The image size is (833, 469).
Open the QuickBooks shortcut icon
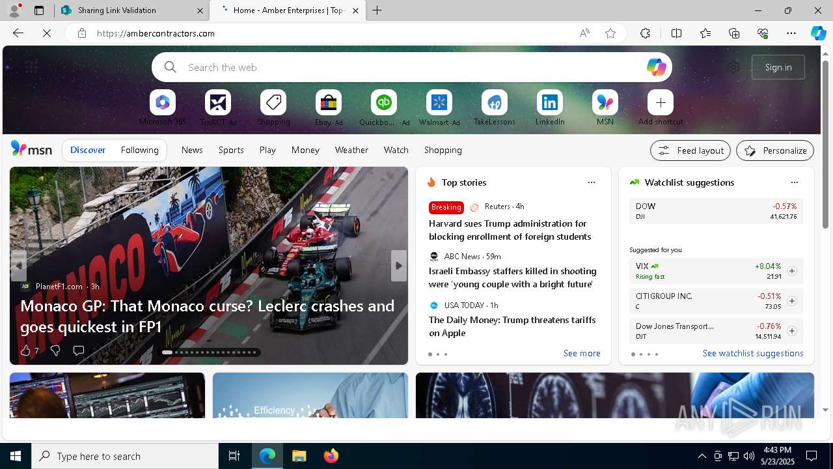click(x=384, y=103)
